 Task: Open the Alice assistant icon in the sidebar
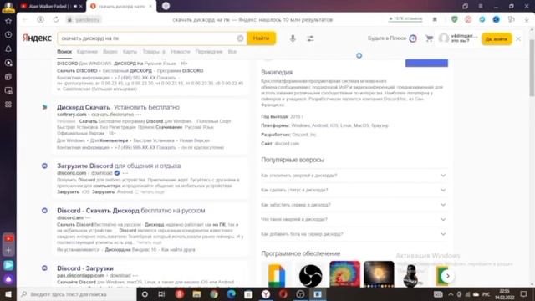pyautogui.click(x=8, y=279)
